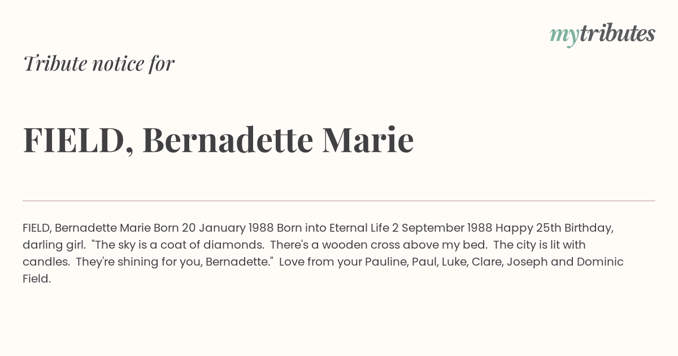Click the green "my" part of logo
The height and width of the screenshot is (356, 678).
point(564,37)
